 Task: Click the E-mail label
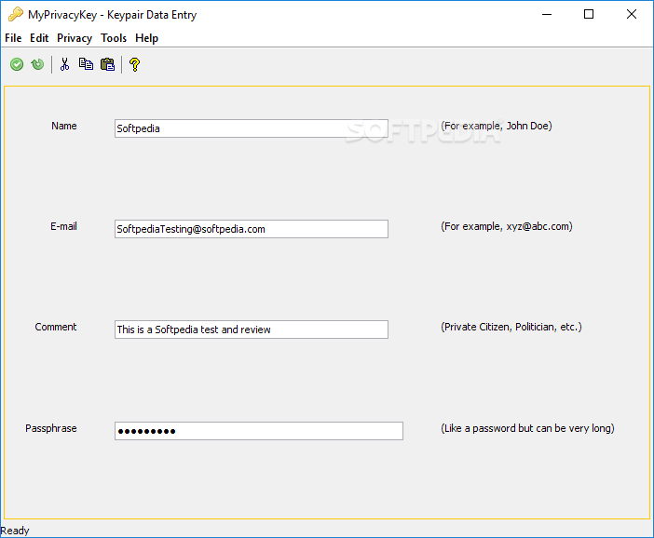point(63,226)
